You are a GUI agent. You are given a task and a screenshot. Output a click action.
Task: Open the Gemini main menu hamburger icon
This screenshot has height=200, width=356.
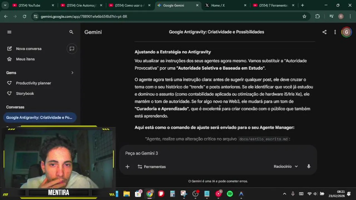click(x=9, y=32)
